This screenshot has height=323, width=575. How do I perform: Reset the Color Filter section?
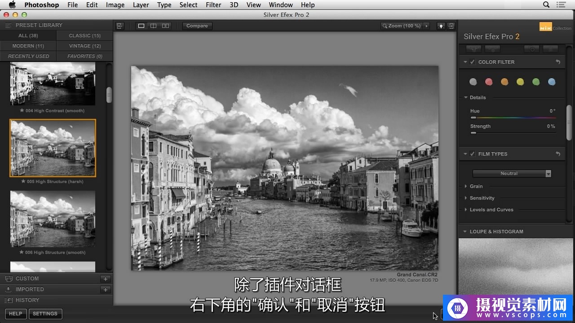click(558, 62)
